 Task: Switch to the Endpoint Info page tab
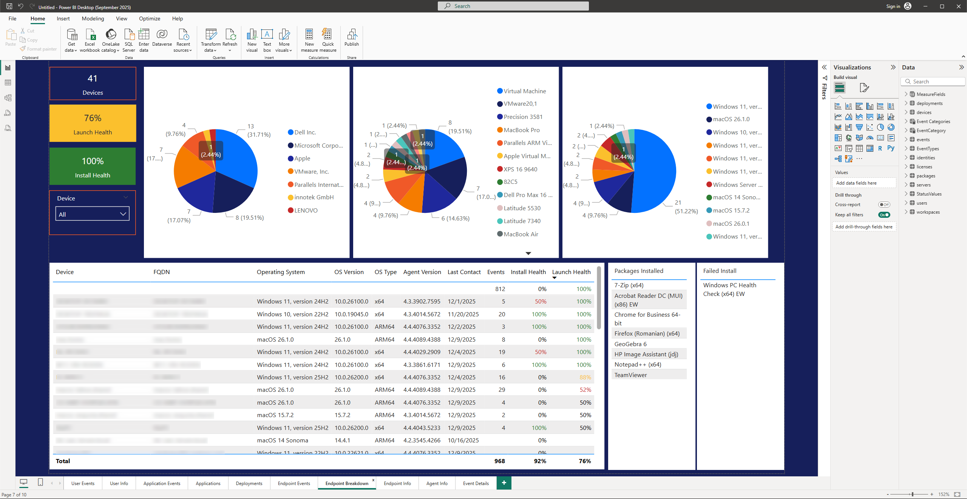(x=397, y=483)
